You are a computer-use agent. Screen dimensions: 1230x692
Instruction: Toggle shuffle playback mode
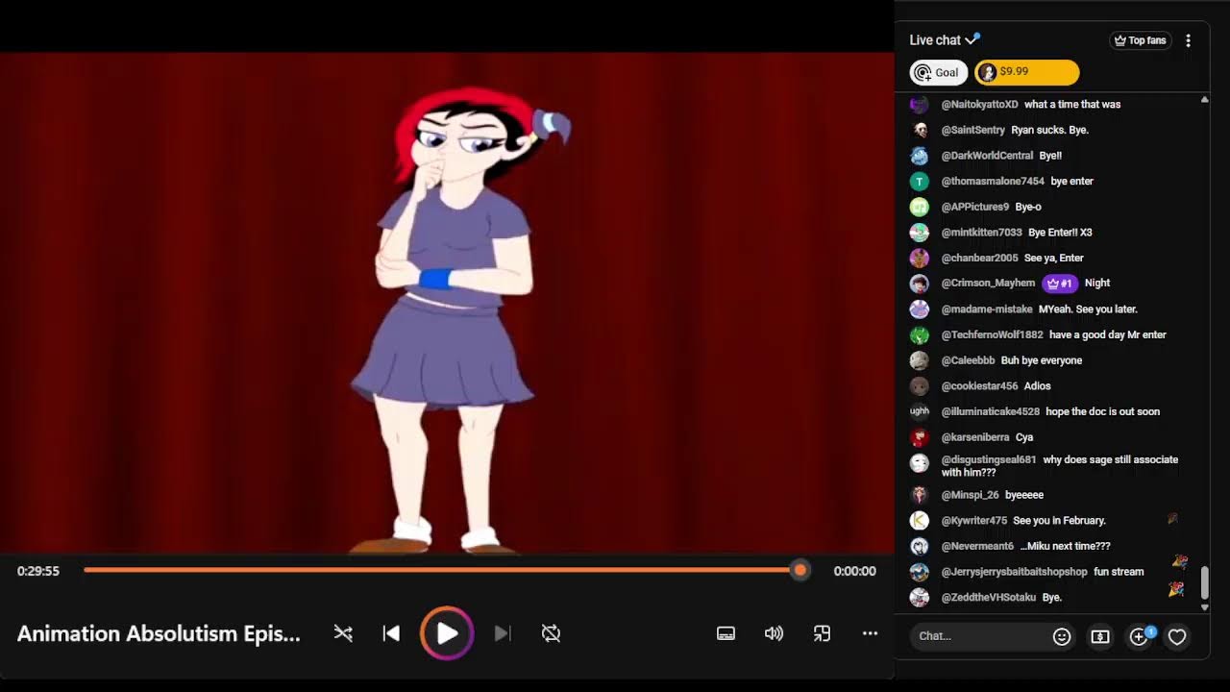[x=343, y=633]
